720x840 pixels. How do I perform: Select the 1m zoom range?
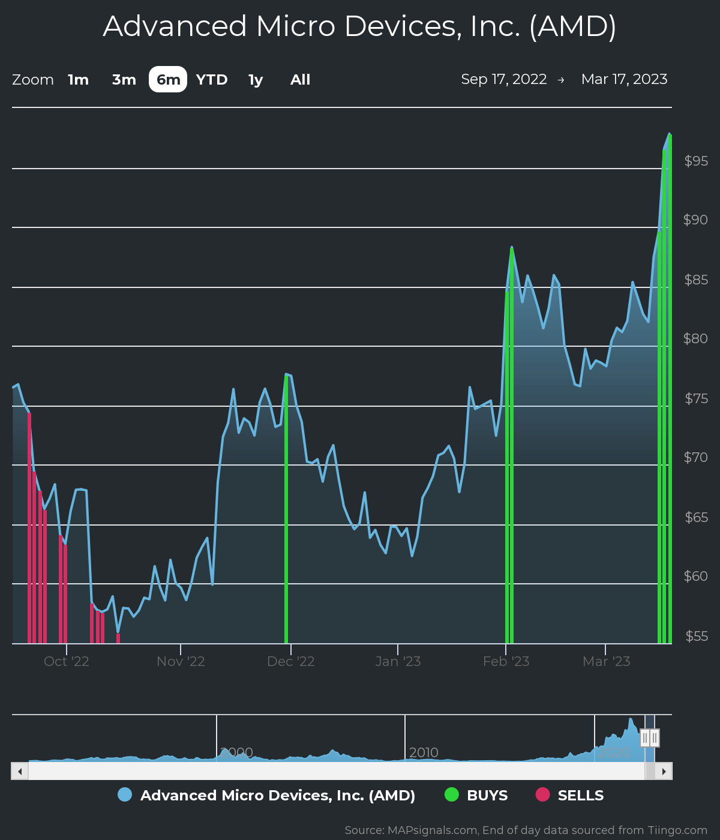[78, 80]
